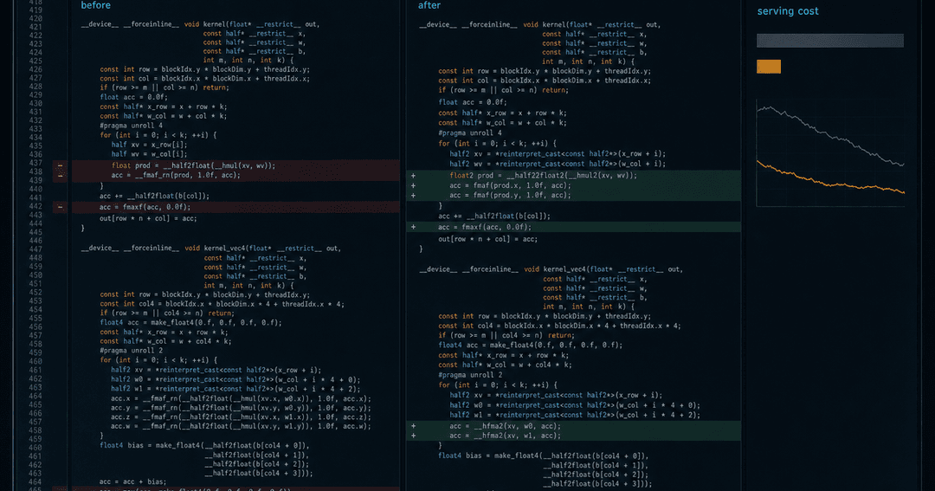Click added line 'acc = fmaf(prod.x, 1.0f, acc)'

coord(510,185)
